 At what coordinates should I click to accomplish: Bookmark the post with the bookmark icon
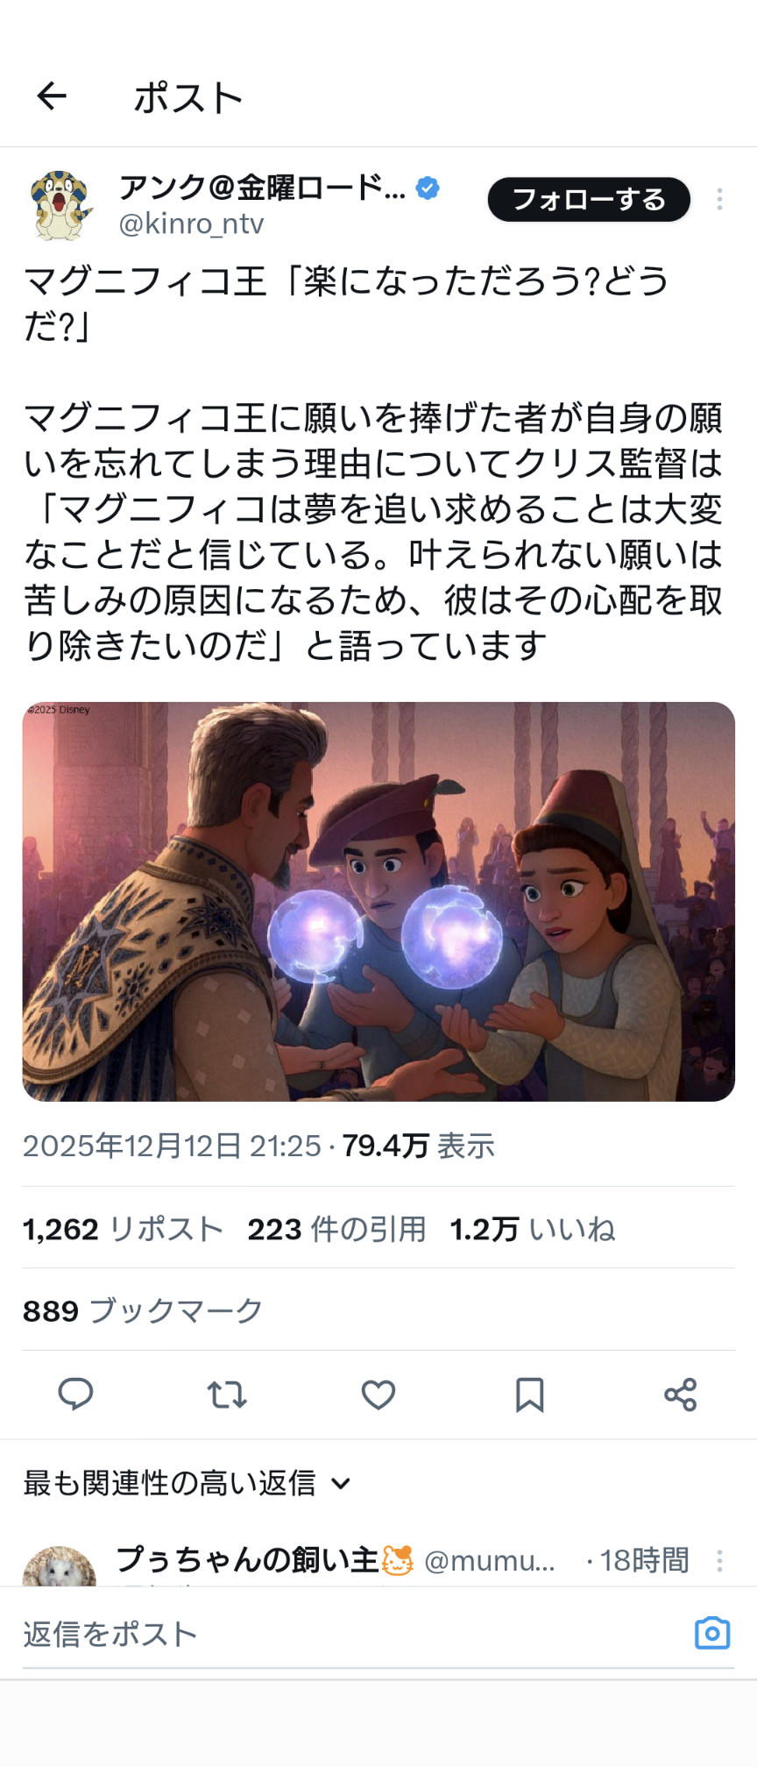(529, 1394)
